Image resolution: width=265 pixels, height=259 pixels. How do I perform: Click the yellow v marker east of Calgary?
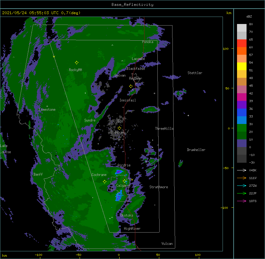(132, 180)
